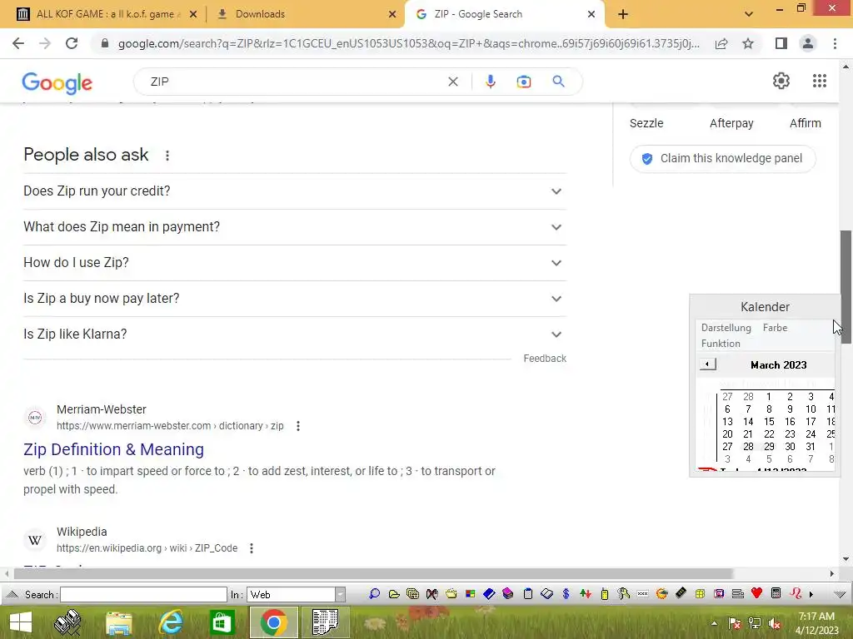
Task: Open the Chrome profile avatar
Action: click(808, 43)
